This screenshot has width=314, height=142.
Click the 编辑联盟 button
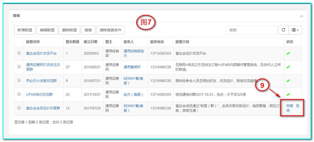pyautogui.click(x=47, y=30)
